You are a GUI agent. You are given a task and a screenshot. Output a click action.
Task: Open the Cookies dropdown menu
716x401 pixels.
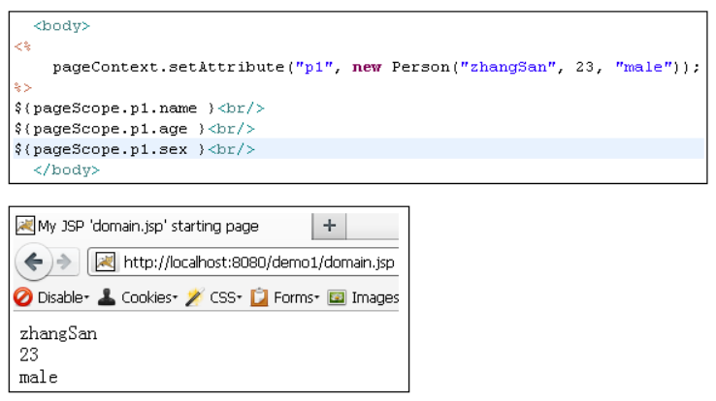click(x=148, y=297)
